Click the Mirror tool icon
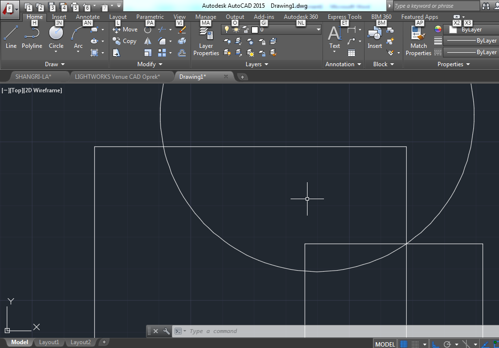The height and width of the screenshot is (348, 499). pos(147,41)
